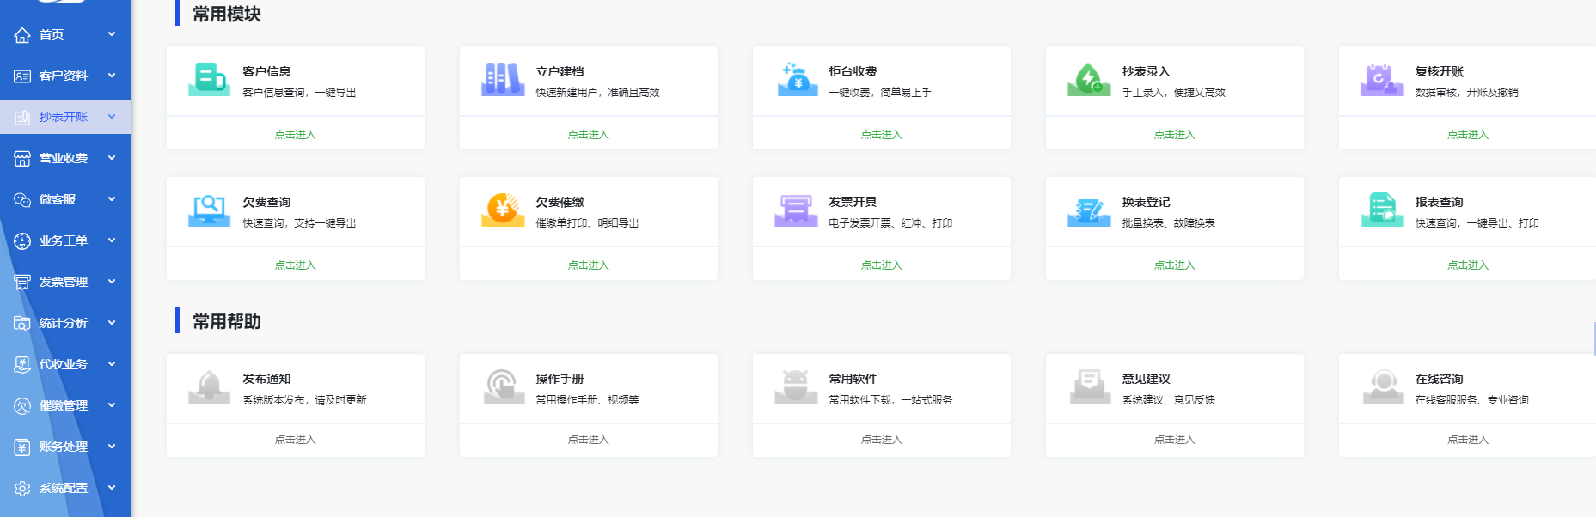Click 点击进入 under 换表登记
Viewport: 1596px width, 517px height.
point(1175,265)
